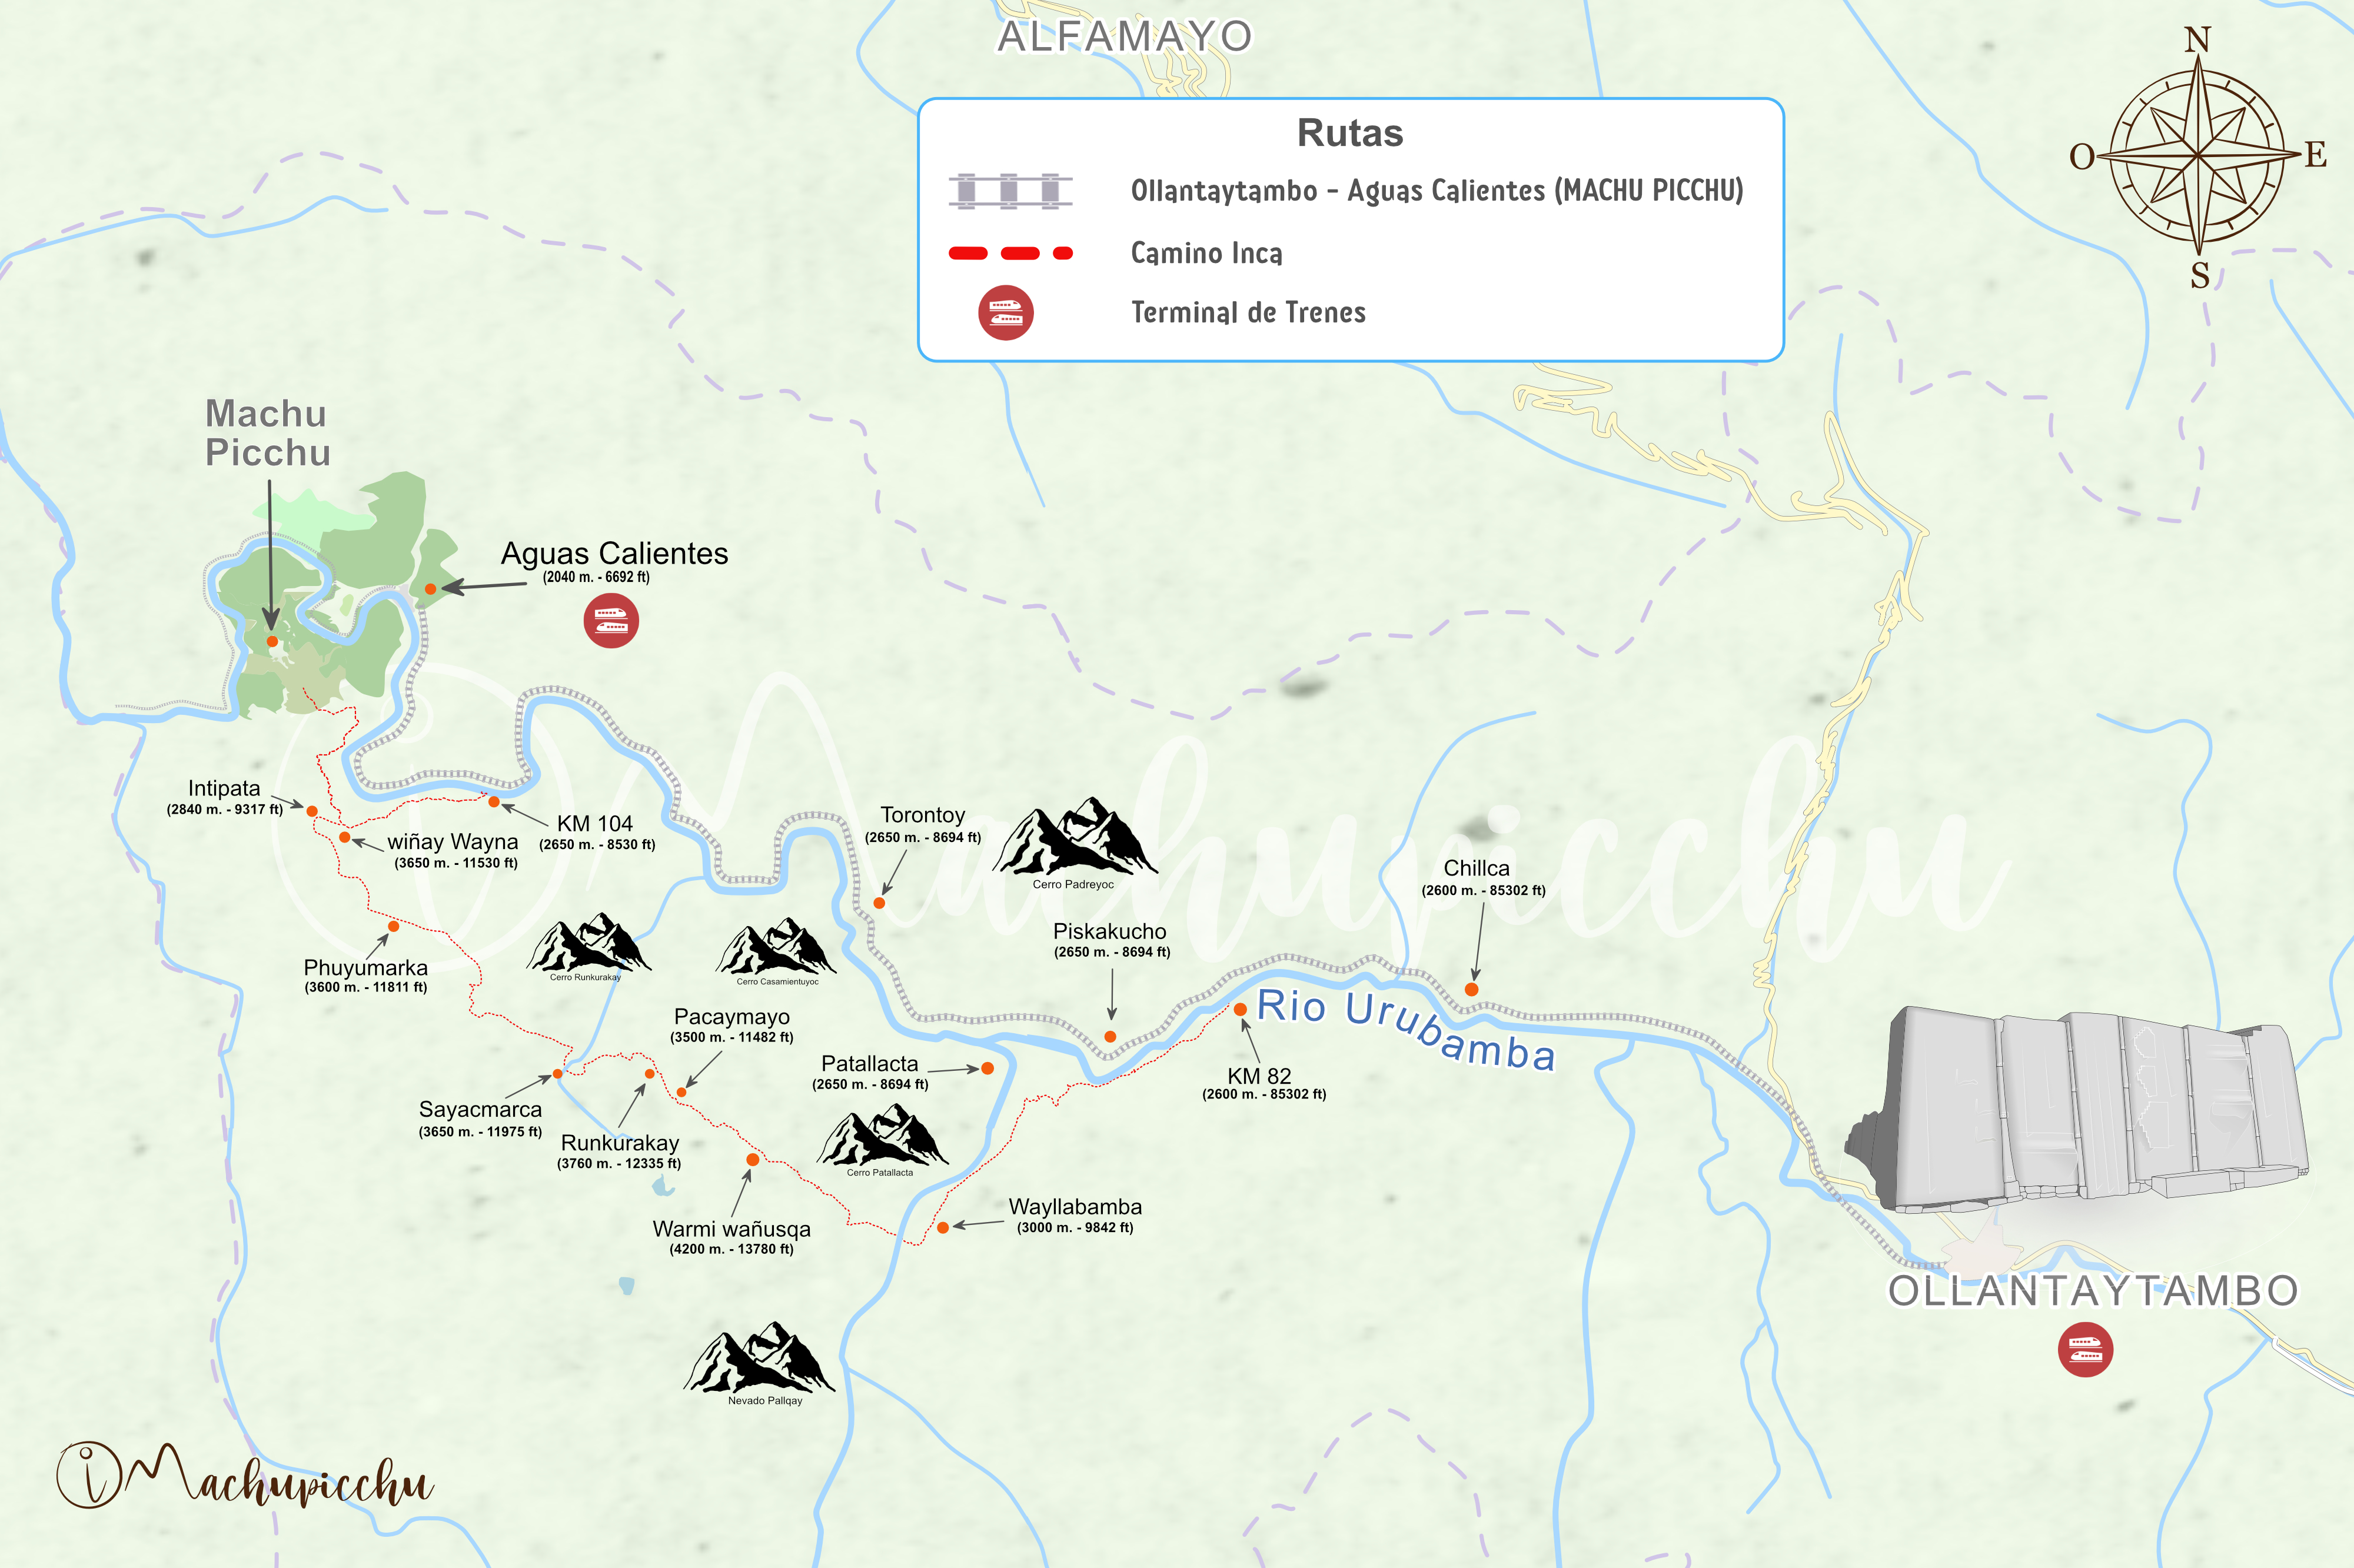Click the orange marker at Machu Picchu site
Viewport: 2354px width, 1568px height.
pyautogui.click(x=272, y=641)
